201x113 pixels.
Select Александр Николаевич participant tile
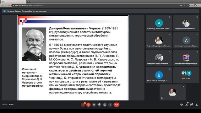pyautogui.click(x=186, y=40)
